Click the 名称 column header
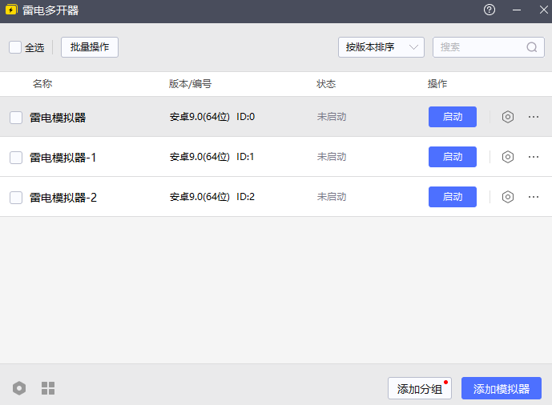Image resolution: width=552 pixels, height=405 pixels. [x=42, y=84]
